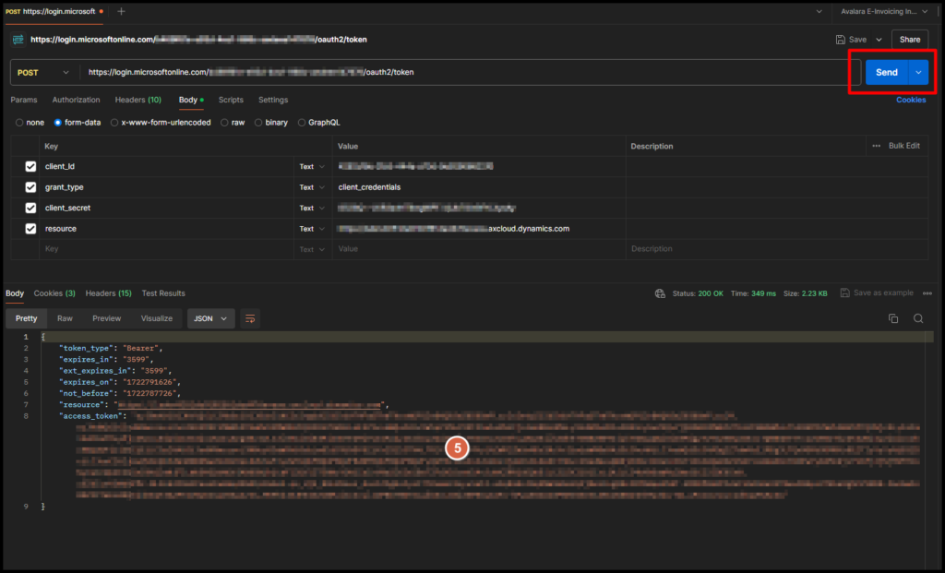Open search within the response viewer
Screen dimensions: 945x573
point(919,317)
